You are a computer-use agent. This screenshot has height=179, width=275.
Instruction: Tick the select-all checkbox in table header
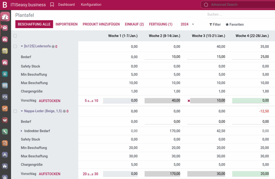coord(15,36)
